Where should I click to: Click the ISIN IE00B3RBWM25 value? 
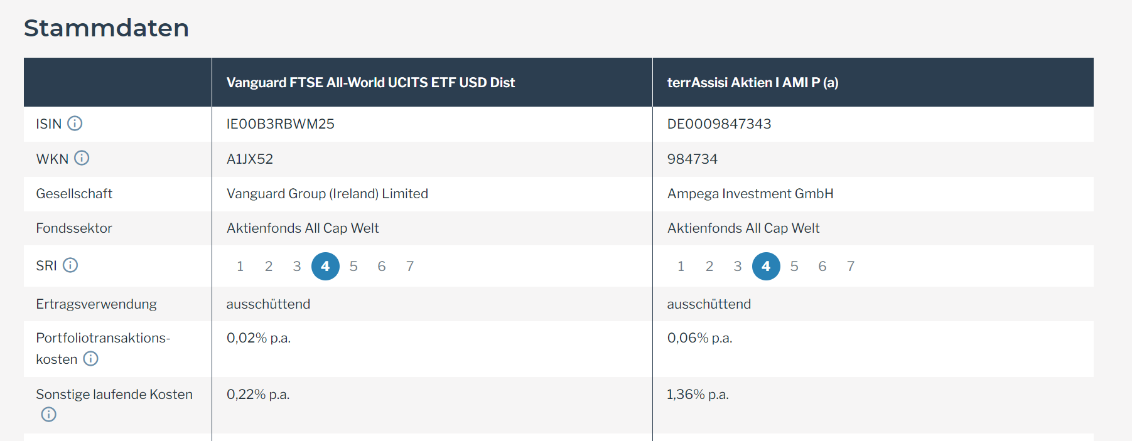coord(280,124)
